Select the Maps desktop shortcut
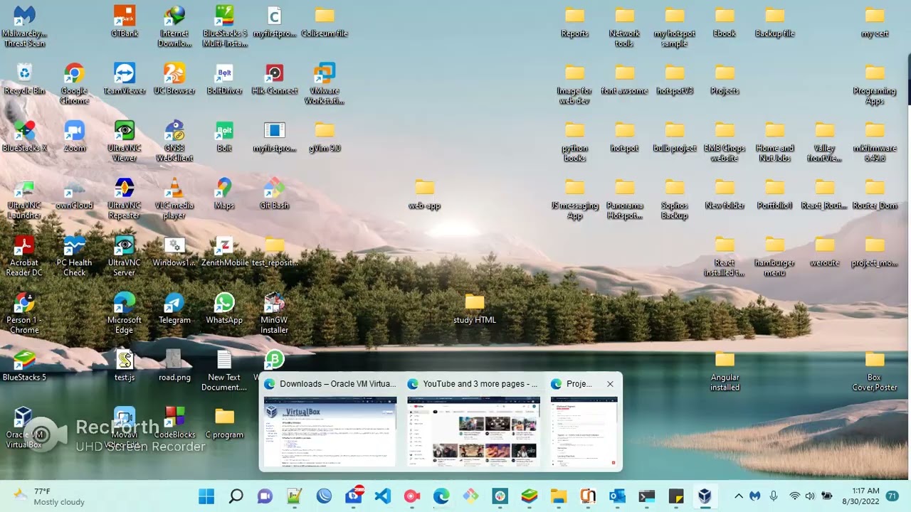 [224, 194]
